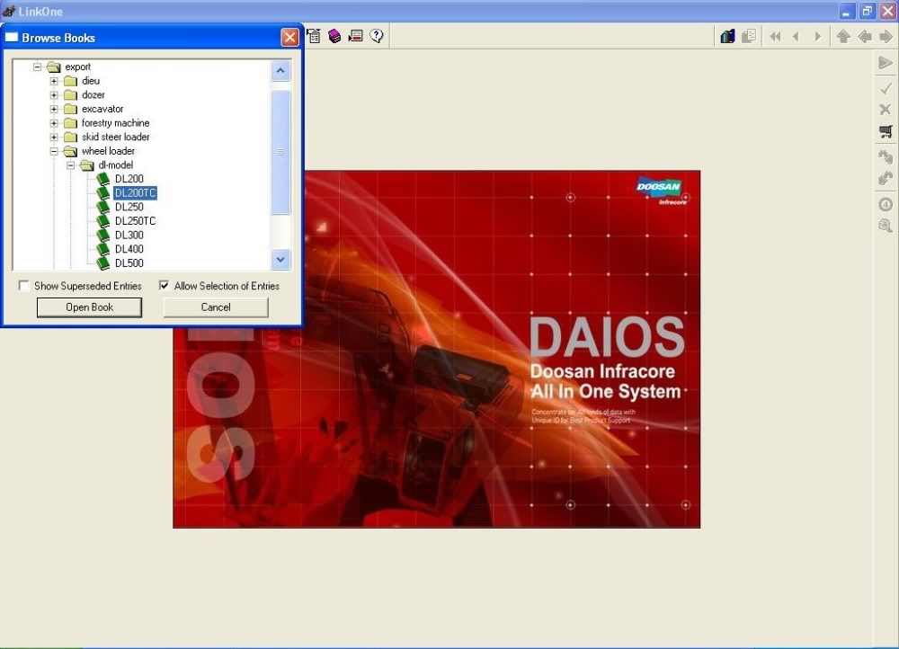This screenshot has width=899, height=649.
Task: Click the blue bookshelf library icon
Action: [x=727, y=37]
